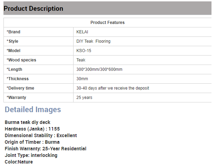
Task: Click the *Model label cell
Action: 38,51
